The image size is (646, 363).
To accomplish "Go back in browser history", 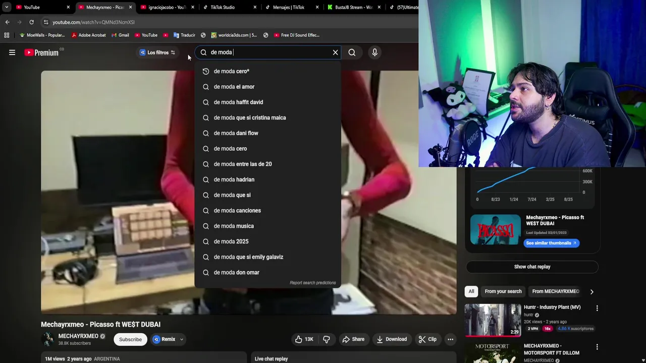I will (7, 22).
